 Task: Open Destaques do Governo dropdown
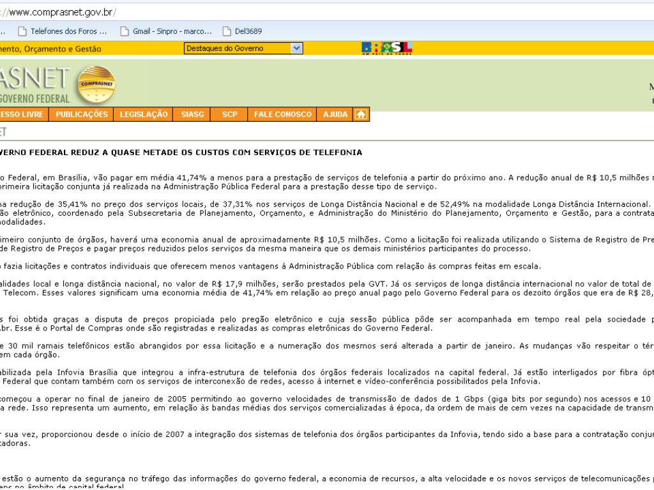[243, 48]
